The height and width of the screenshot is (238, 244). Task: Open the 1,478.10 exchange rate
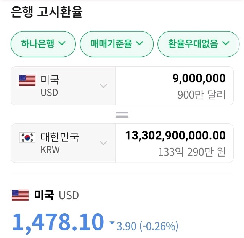58,222
